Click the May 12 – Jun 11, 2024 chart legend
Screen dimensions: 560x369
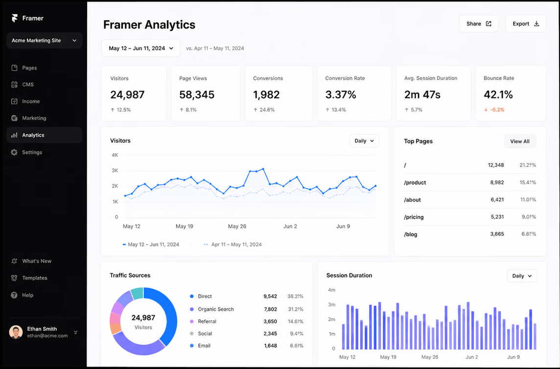151,245
